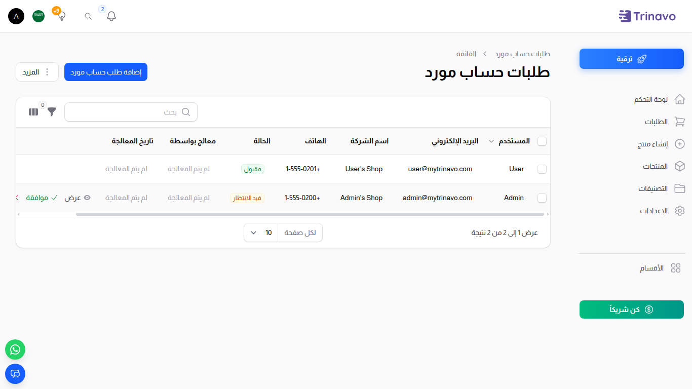Viewport: 692px width, 389px height.
Task: Click المنتجات box icon
Action: tap(680, 166)
